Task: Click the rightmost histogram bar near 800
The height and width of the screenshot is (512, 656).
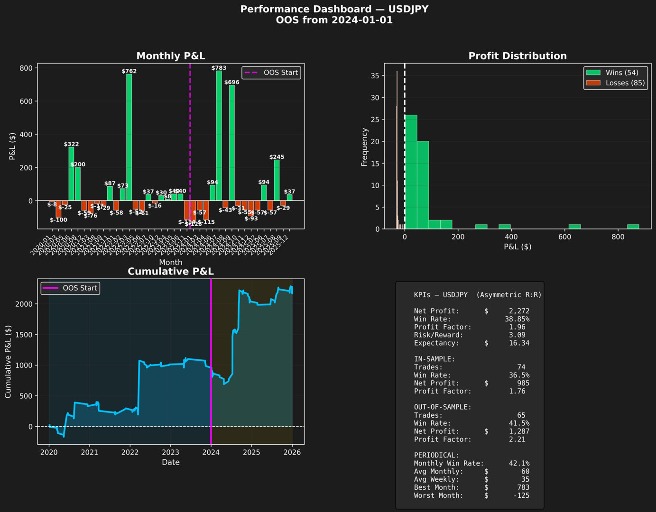Action: point(633,227)
